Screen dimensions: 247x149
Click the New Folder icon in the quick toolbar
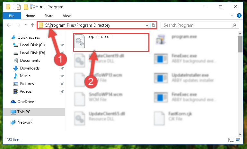[x=26, y=7]
